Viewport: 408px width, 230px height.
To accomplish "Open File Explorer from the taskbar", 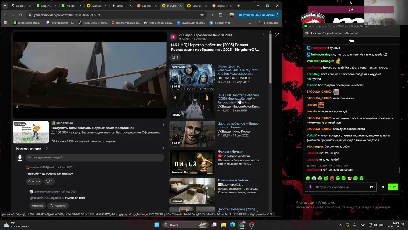I will (223, 225).
